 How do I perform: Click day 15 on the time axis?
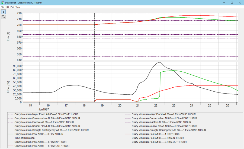point(30,105)
